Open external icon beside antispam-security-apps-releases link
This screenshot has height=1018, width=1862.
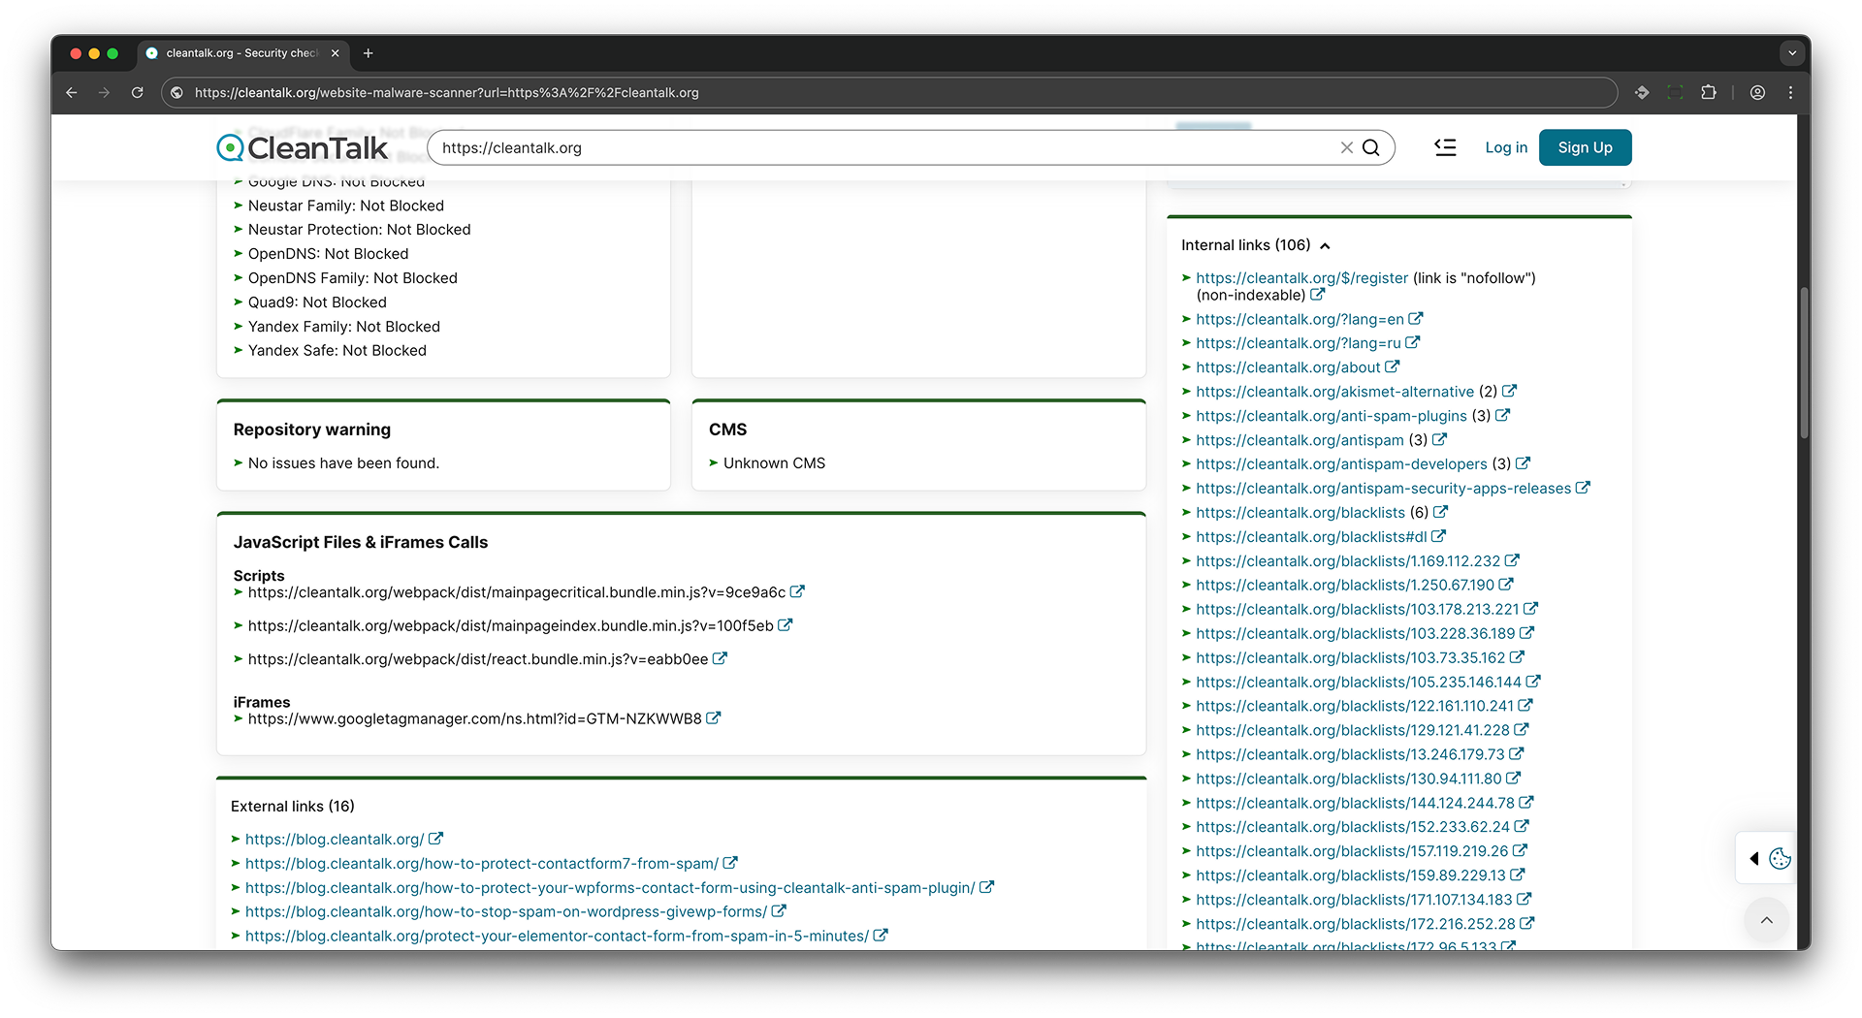1583,488
